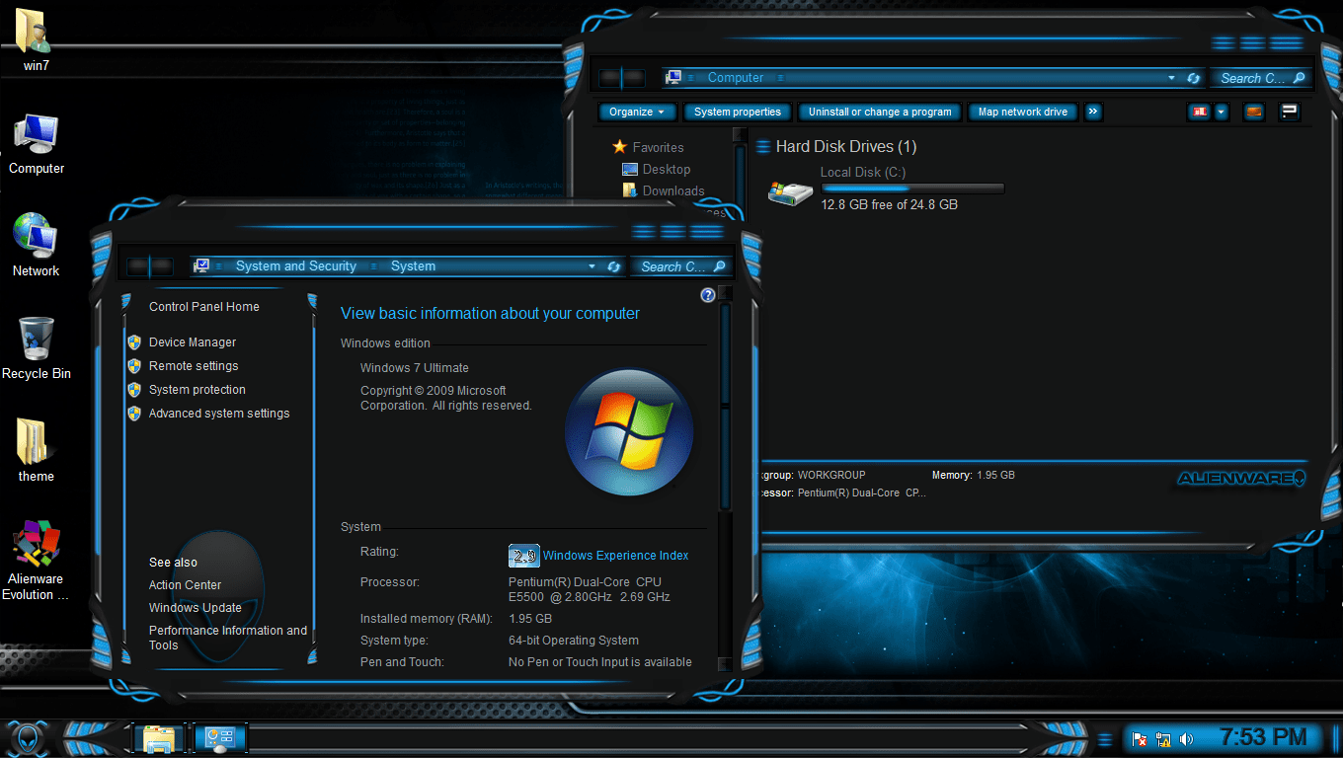Image resolution: width=1343 pixels, height=758 pixels.
Task: Open Performance Information and Tools link
Action: 228,638
